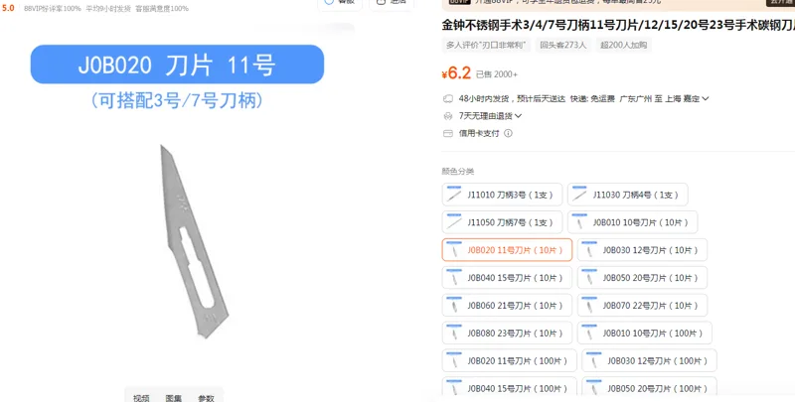795x402 pixels.
Task: Click the 88VIP好评率100% text
Action: point(53,9)
